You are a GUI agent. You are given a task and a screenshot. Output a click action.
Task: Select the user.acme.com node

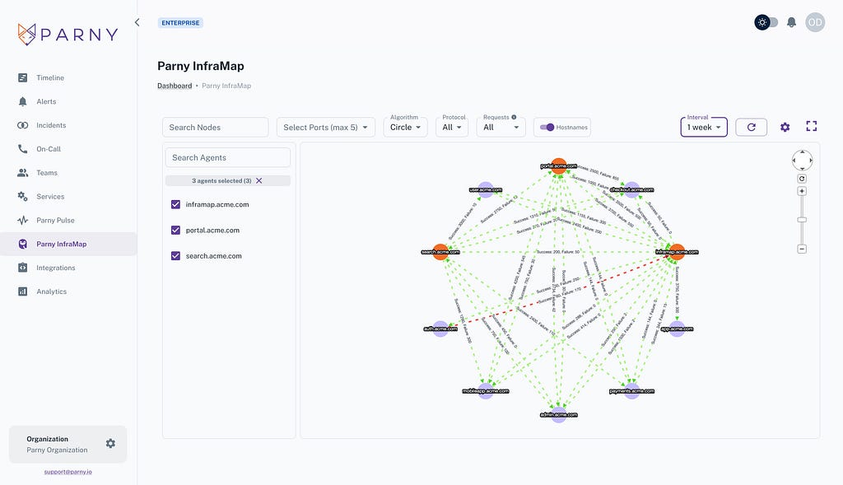pos(486,190)
